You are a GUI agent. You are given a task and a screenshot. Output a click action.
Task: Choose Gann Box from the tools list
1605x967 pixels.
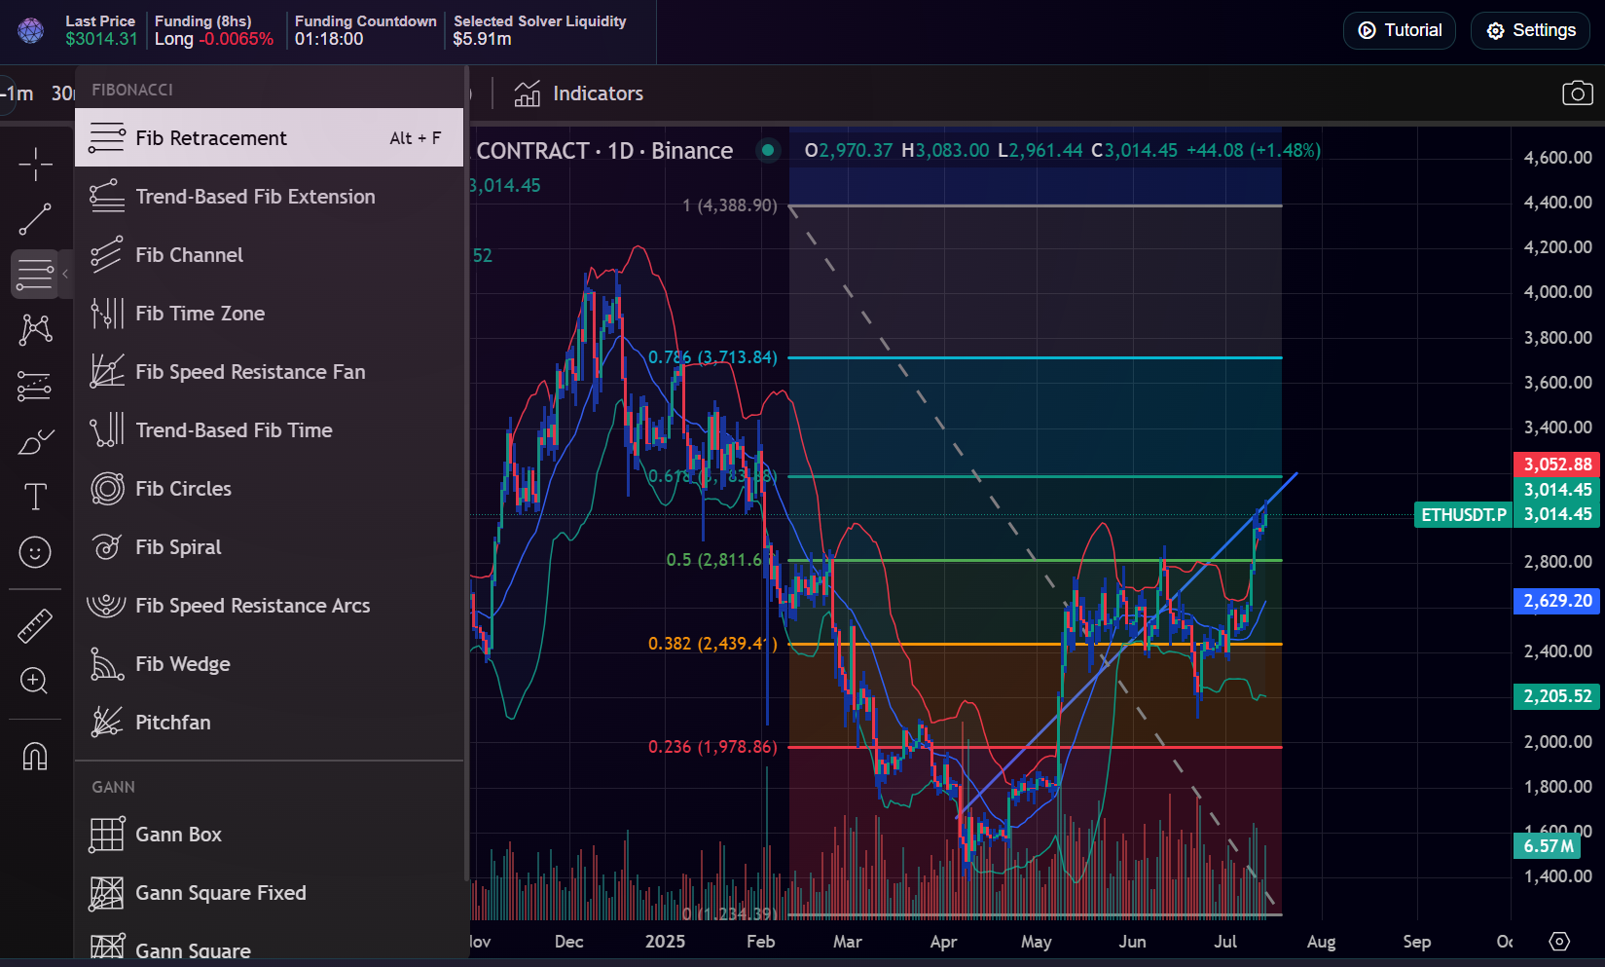tap(178, 835)
